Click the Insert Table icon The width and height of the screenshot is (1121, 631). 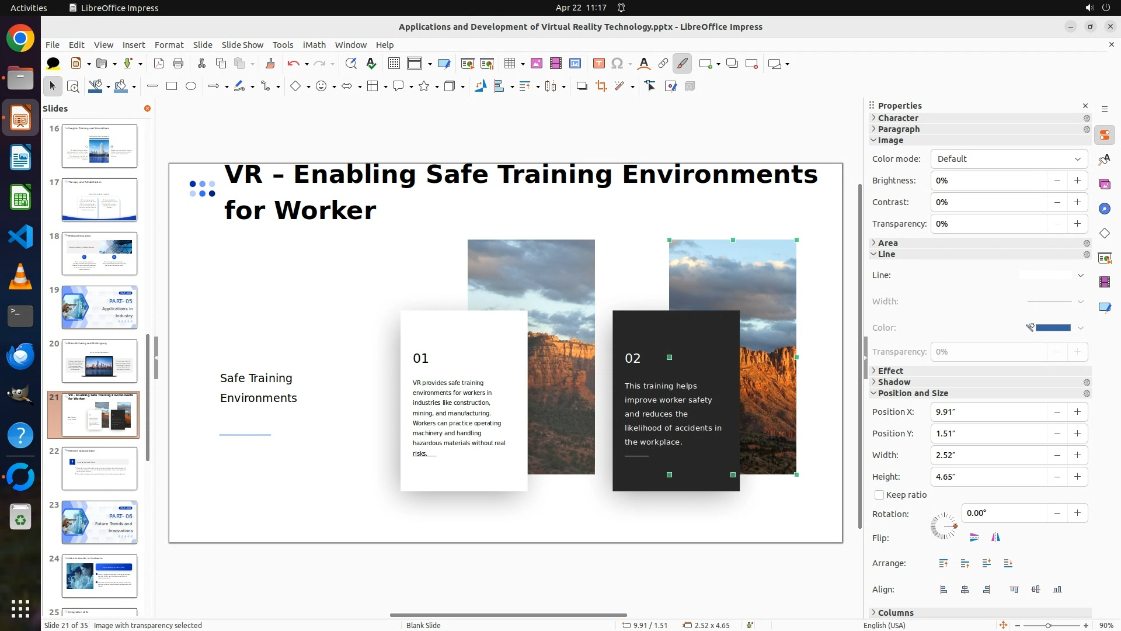point(510,64)
